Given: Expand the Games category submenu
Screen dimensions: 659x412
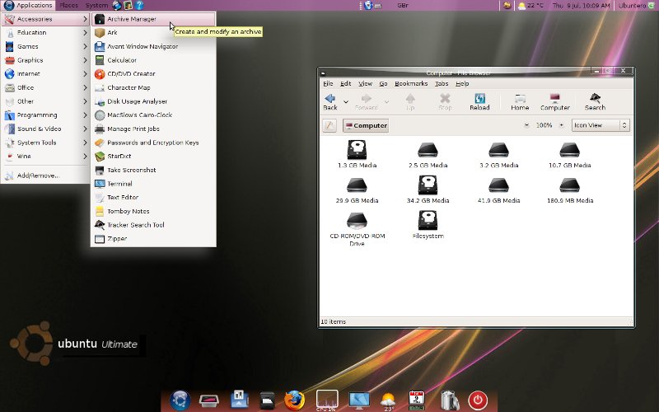Looking at the screenshot, I should tap(45, 46).
